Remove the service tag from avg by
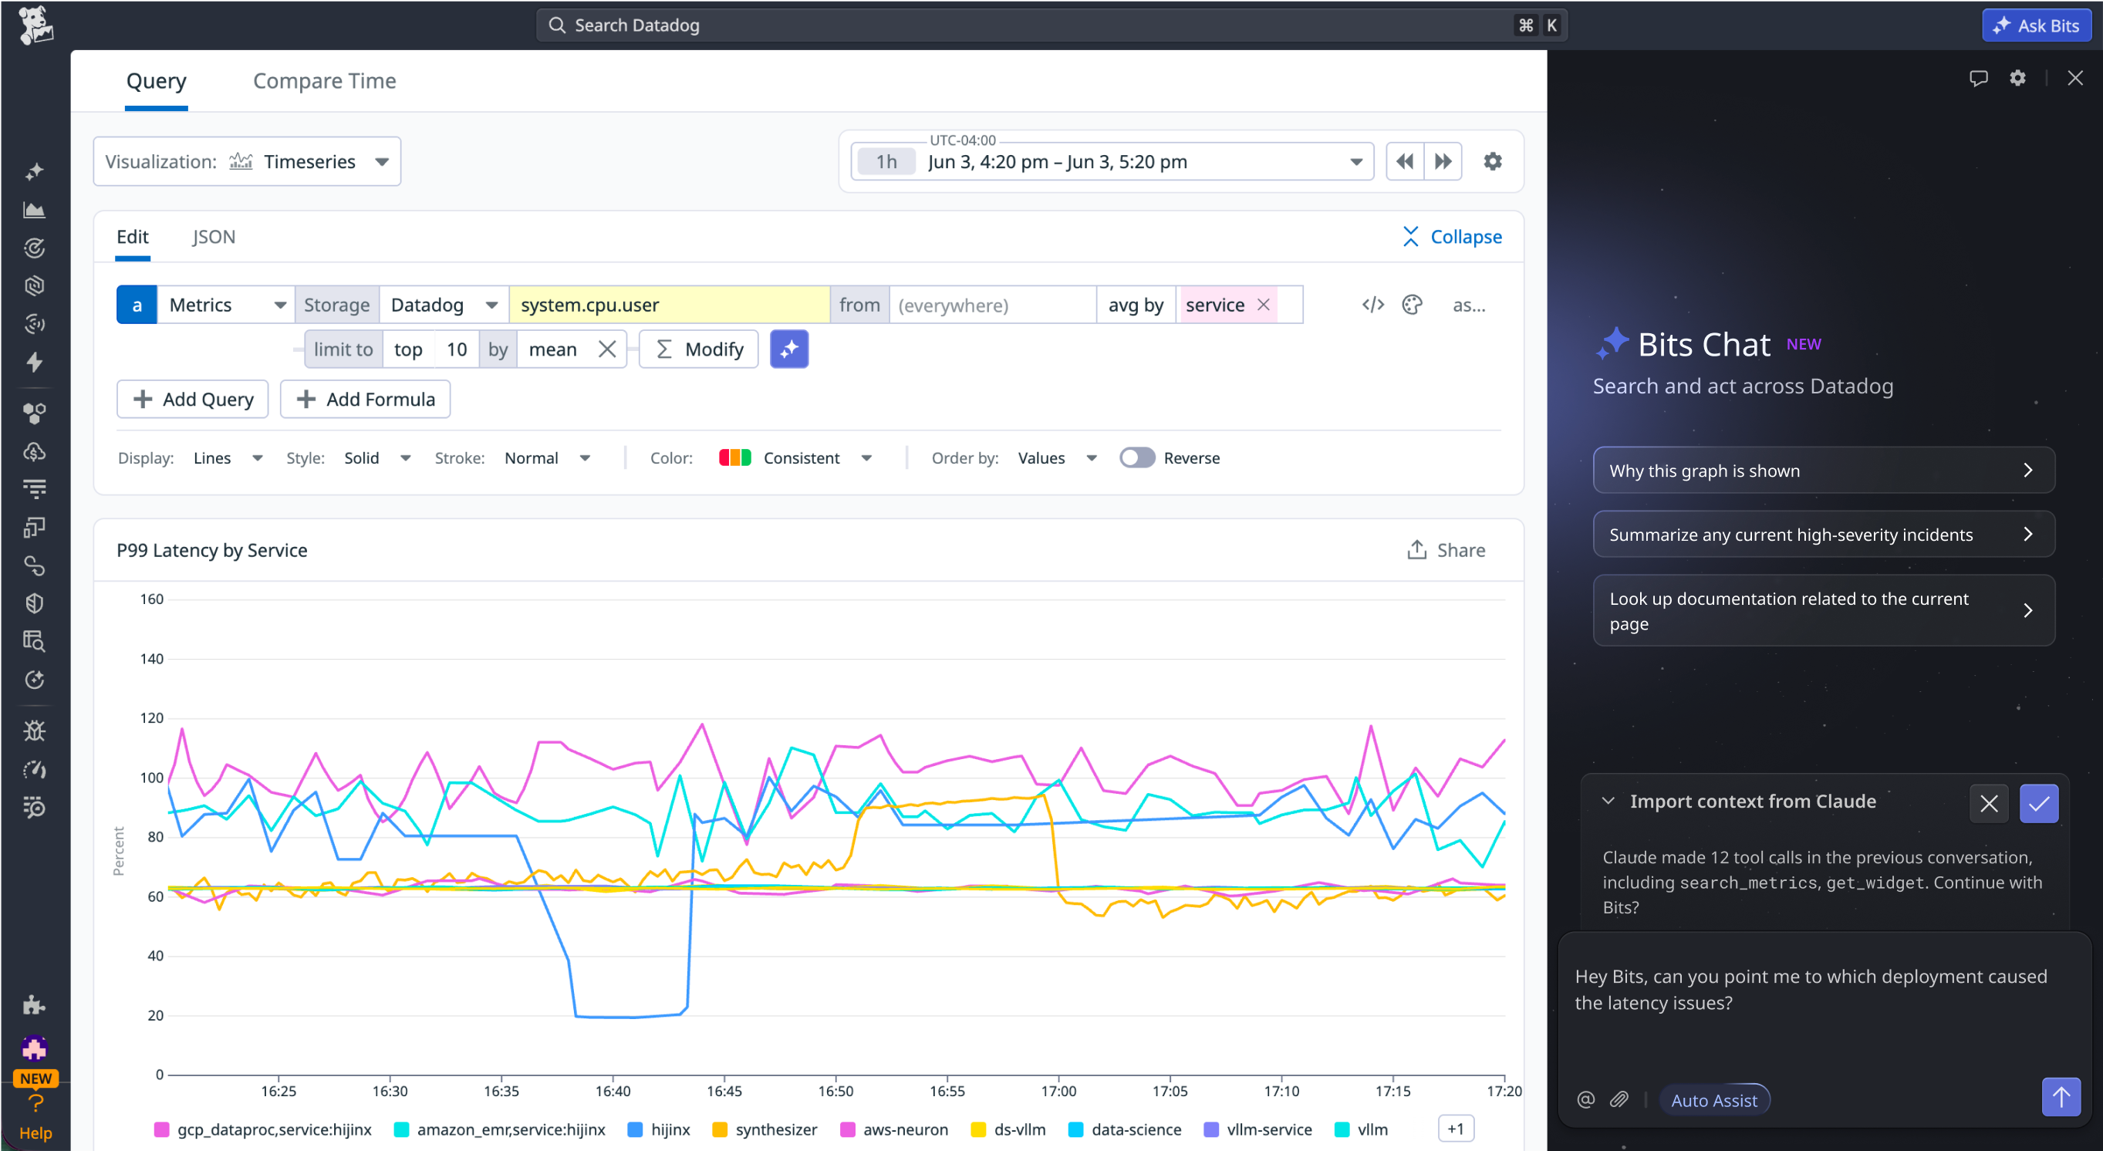 [x=1263, y=305]
